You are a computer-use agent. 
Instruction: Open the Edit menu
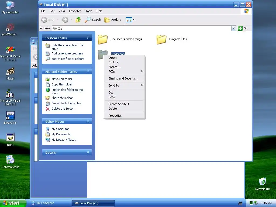pyautogui.click(x=52, y=11)
